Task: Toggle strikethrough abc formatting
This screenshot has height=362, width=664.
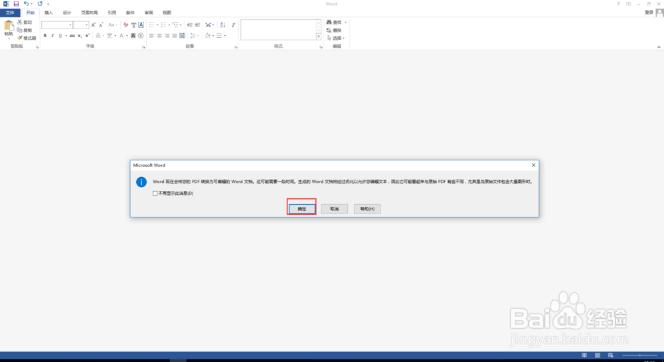Action: point(72,36)
